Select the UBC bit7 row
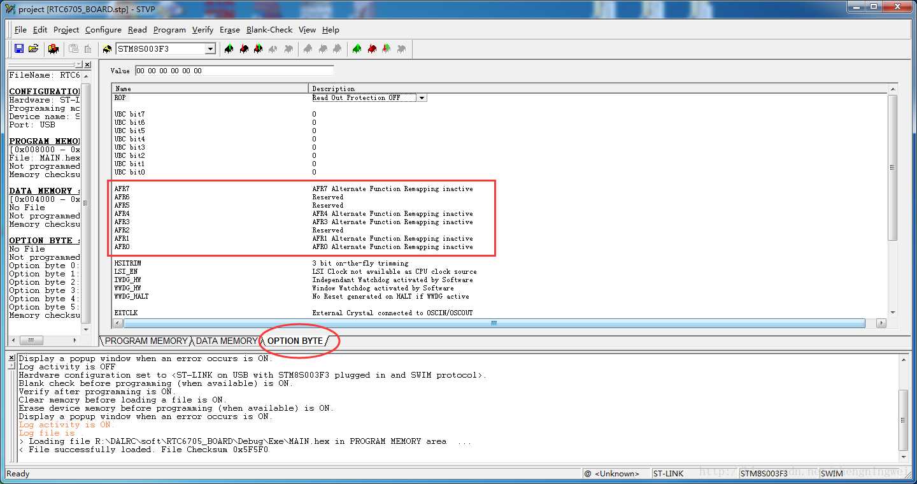 click(x=129, y=114)
